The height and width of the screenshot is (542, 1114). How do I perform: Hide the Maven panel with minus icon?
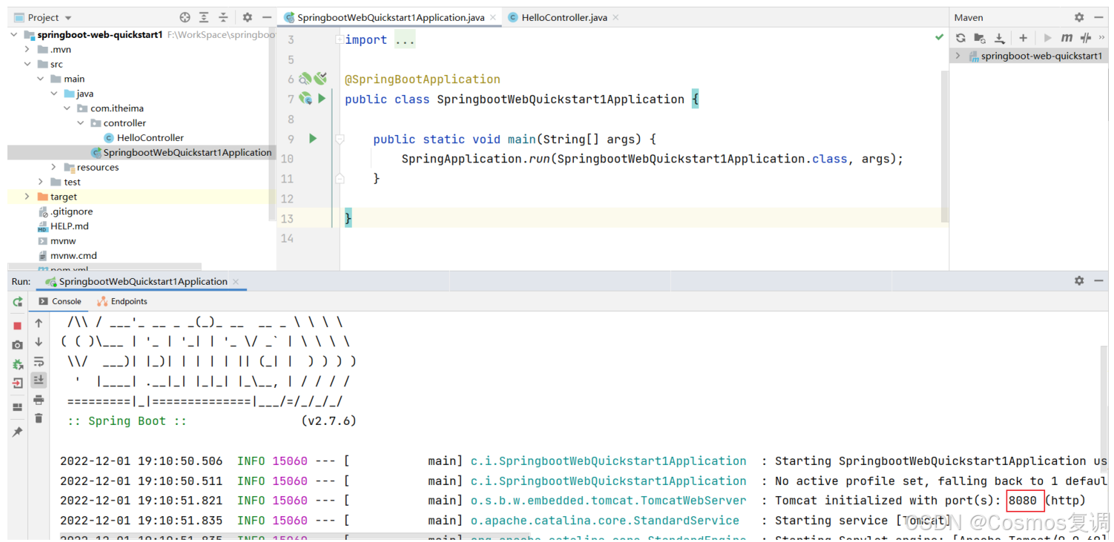coord(1099,17)
